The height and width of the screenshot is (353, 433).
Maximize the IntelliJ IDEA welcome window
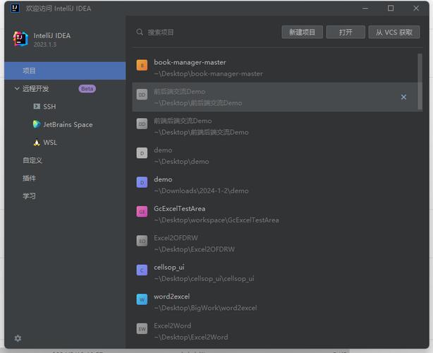pos(391,8)
